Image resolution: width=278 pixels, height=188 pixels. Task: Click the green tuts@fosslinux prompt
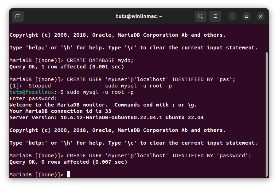32,92
